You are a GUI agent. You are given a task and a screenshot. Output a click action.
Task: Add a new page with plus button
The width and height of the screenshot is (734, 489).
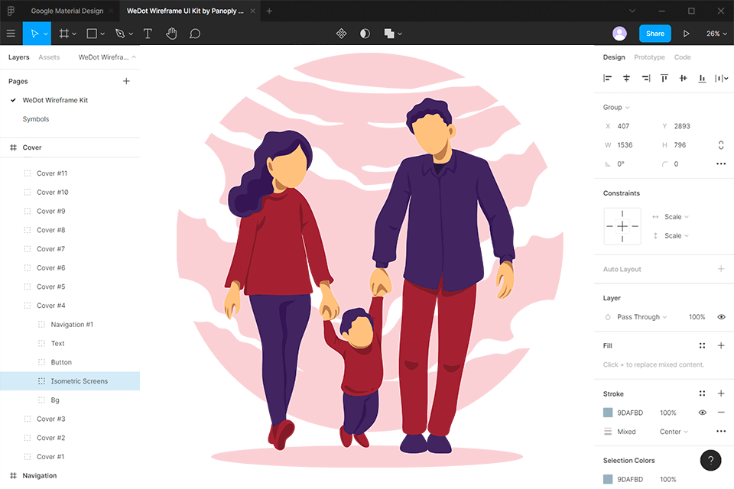point(126,81)
